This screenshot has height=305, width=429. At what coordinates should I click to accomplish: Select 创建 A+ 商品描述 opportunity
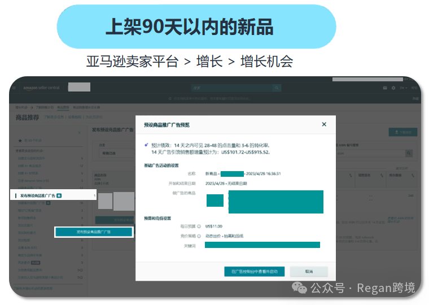tap(29, 166)
